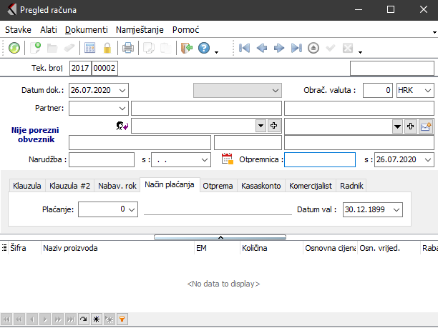Switch to the Kasaskonto tab
Screen dimensions: 438x328
click(x=262, y=185)
